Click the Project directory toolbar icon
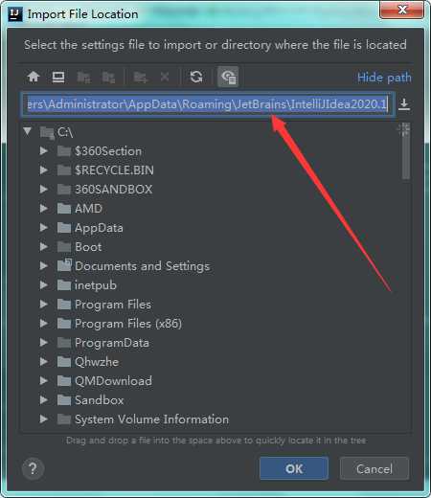Viewport: 431px width, 498px height. point(83,78)
